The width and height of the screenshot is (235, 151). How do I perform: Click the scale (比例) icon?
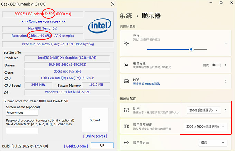click(126, 110)
